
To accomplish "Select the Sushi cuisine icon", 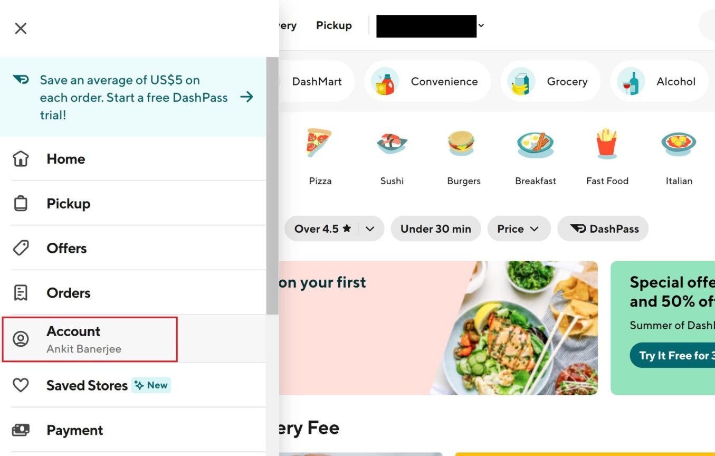I will point(392,144).
